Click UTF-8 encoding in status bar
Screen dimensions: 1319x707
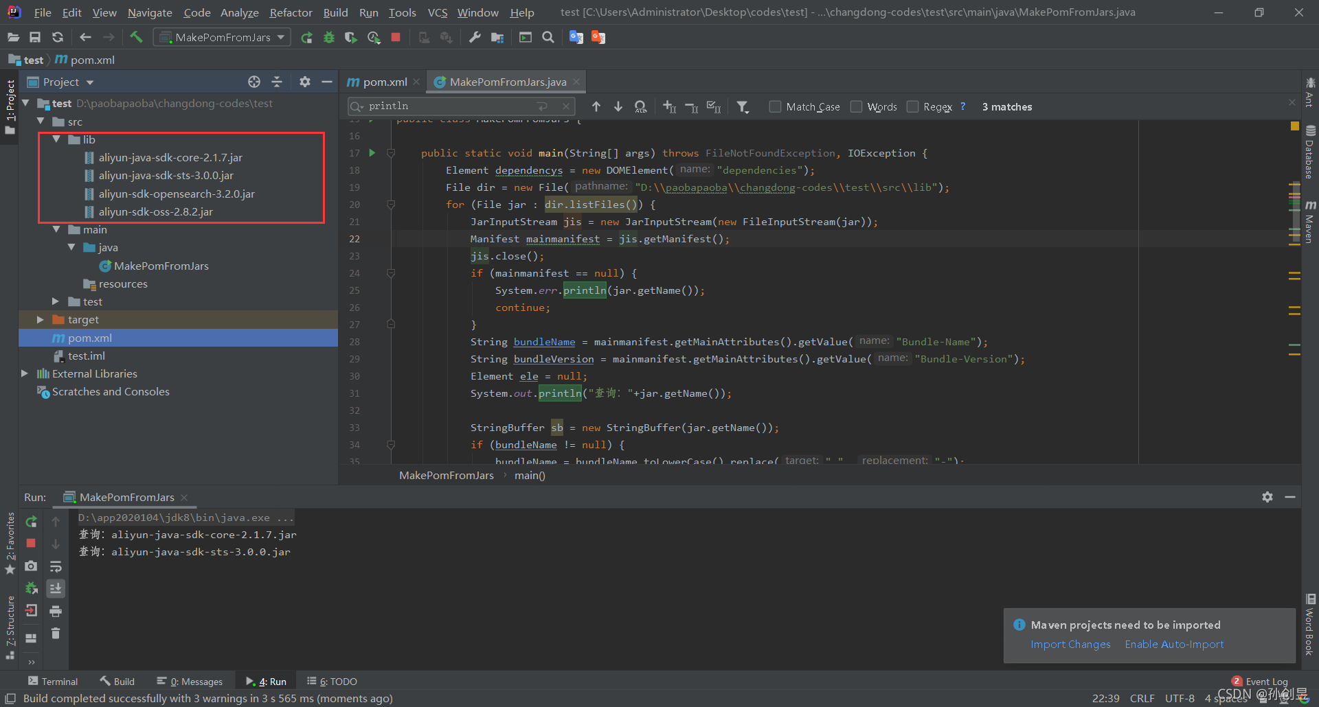(1180, 698)
